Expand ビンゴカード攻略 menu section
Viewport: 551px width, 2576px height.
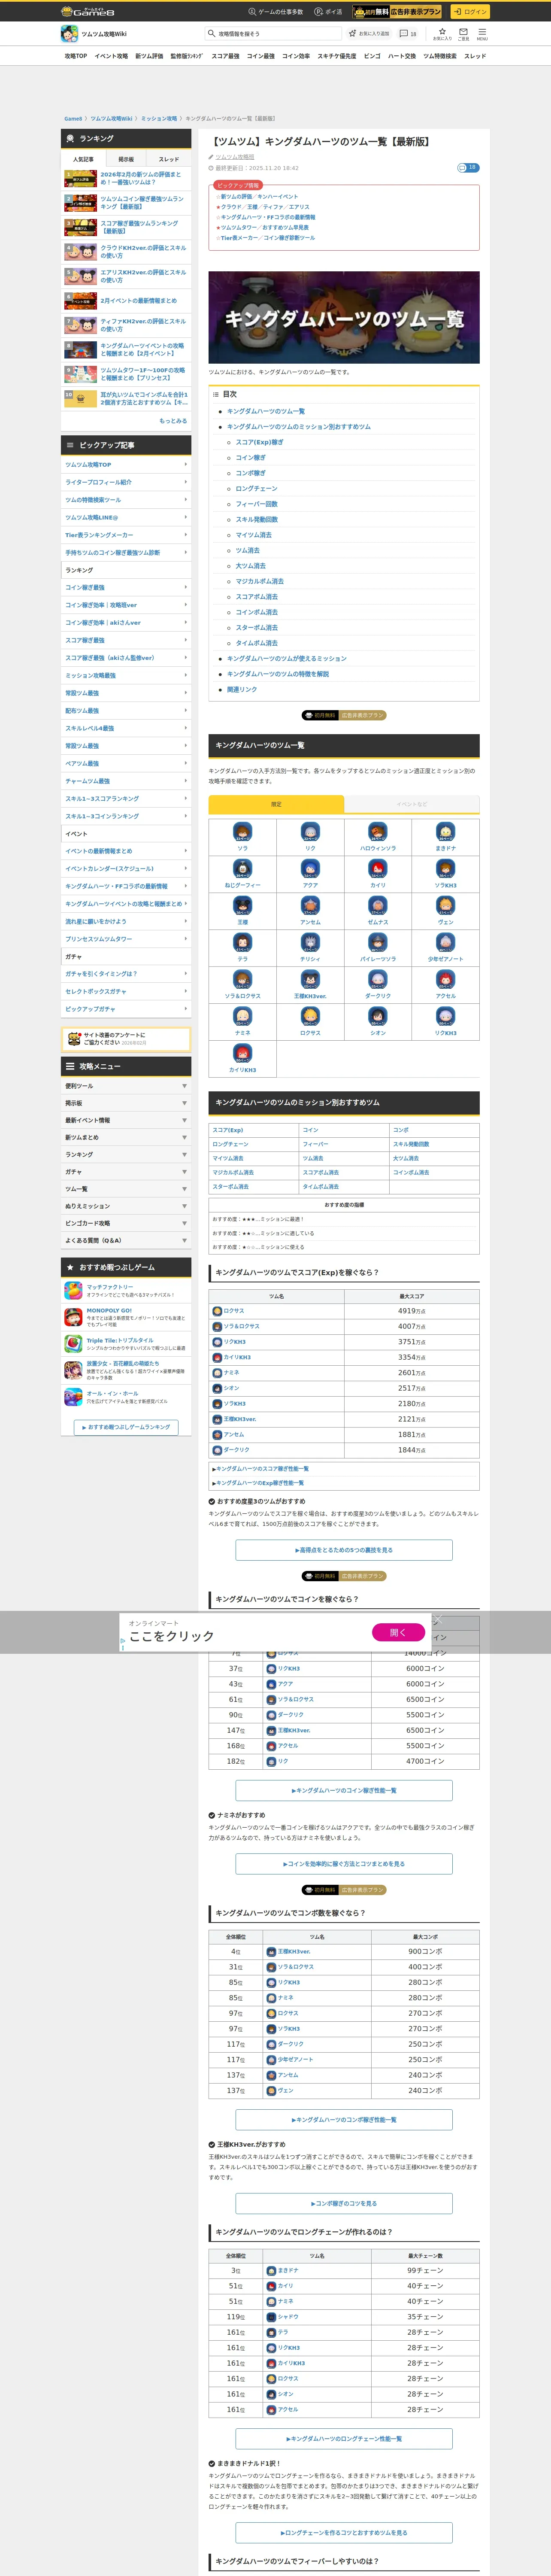click(126, 1223)
